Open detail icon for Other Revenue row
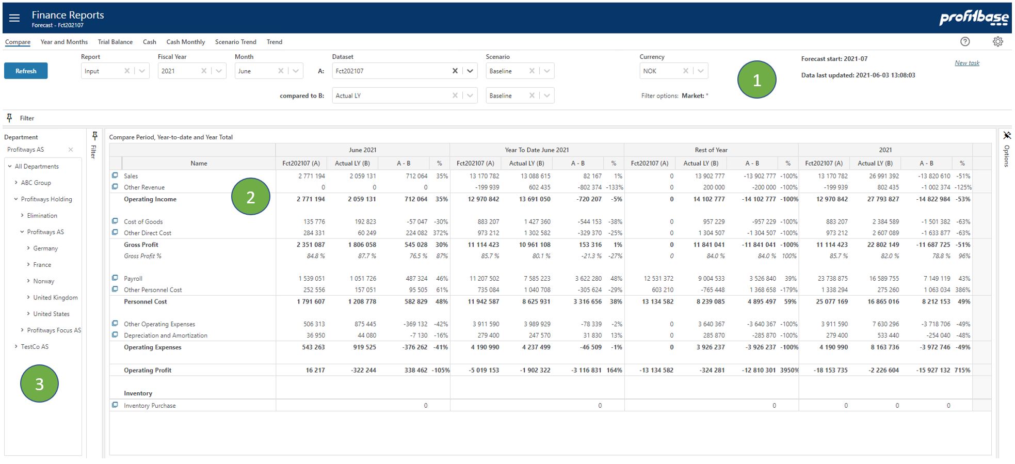Viewport: 1015px width, 464px height. pyautogui.click(x=115, y=187)
